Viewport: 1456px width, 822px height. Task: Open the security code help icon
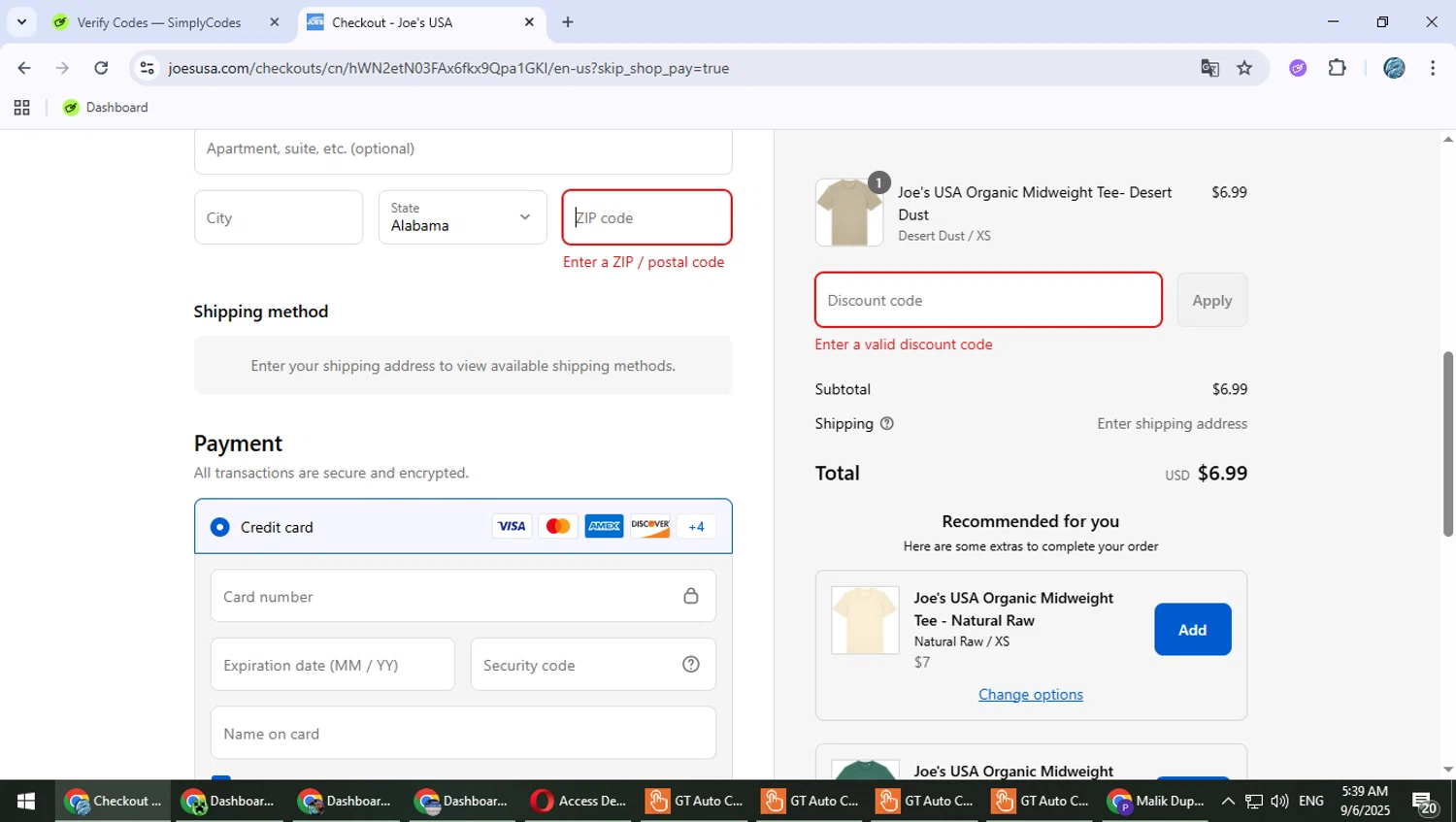point(691,665)
